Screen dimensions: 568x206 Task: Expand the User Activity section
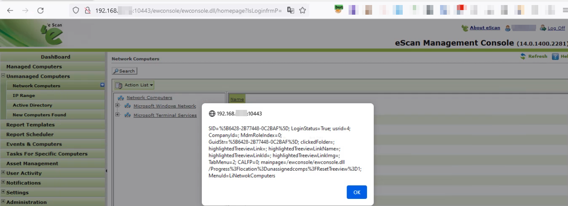pos(3,172)
